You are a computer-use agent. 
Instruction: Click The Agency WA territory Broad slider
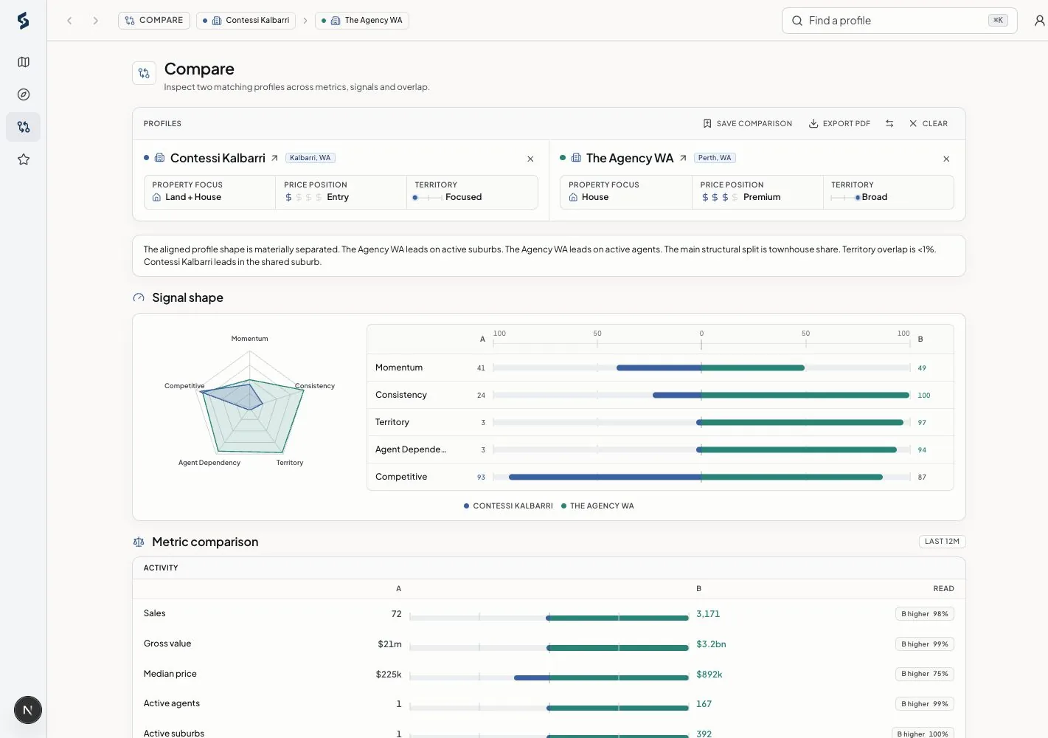click(x=845, y=198)
